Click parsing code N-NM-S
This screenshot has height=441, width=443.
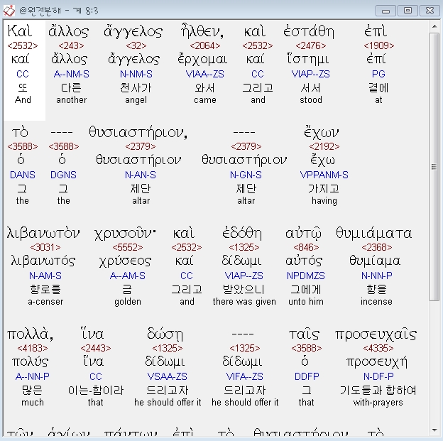136,74
